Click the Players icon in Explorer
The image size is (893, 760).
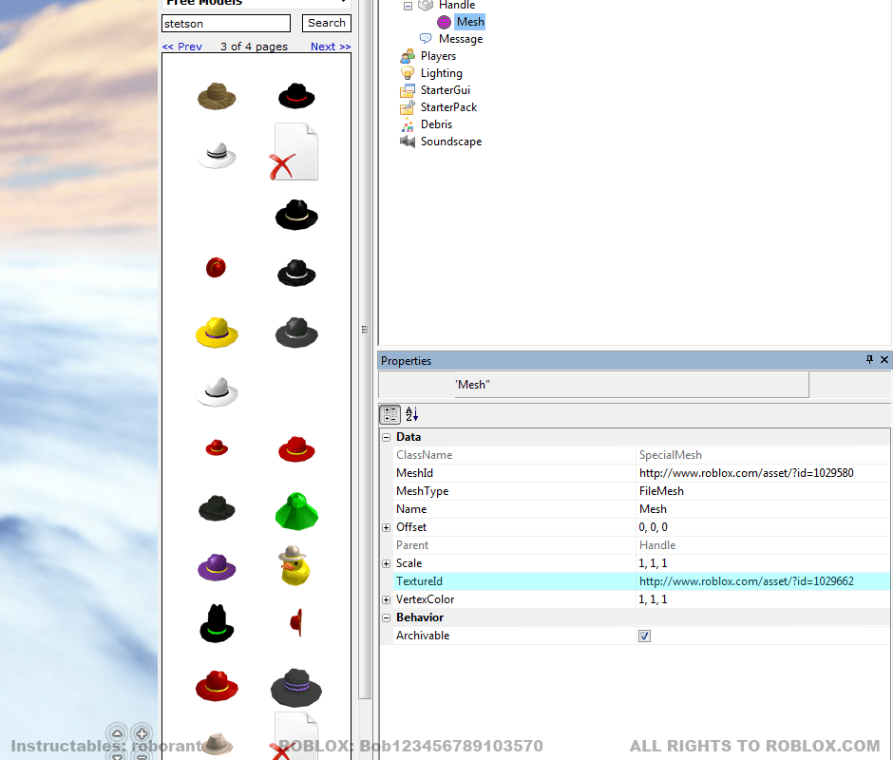(407, 56)
